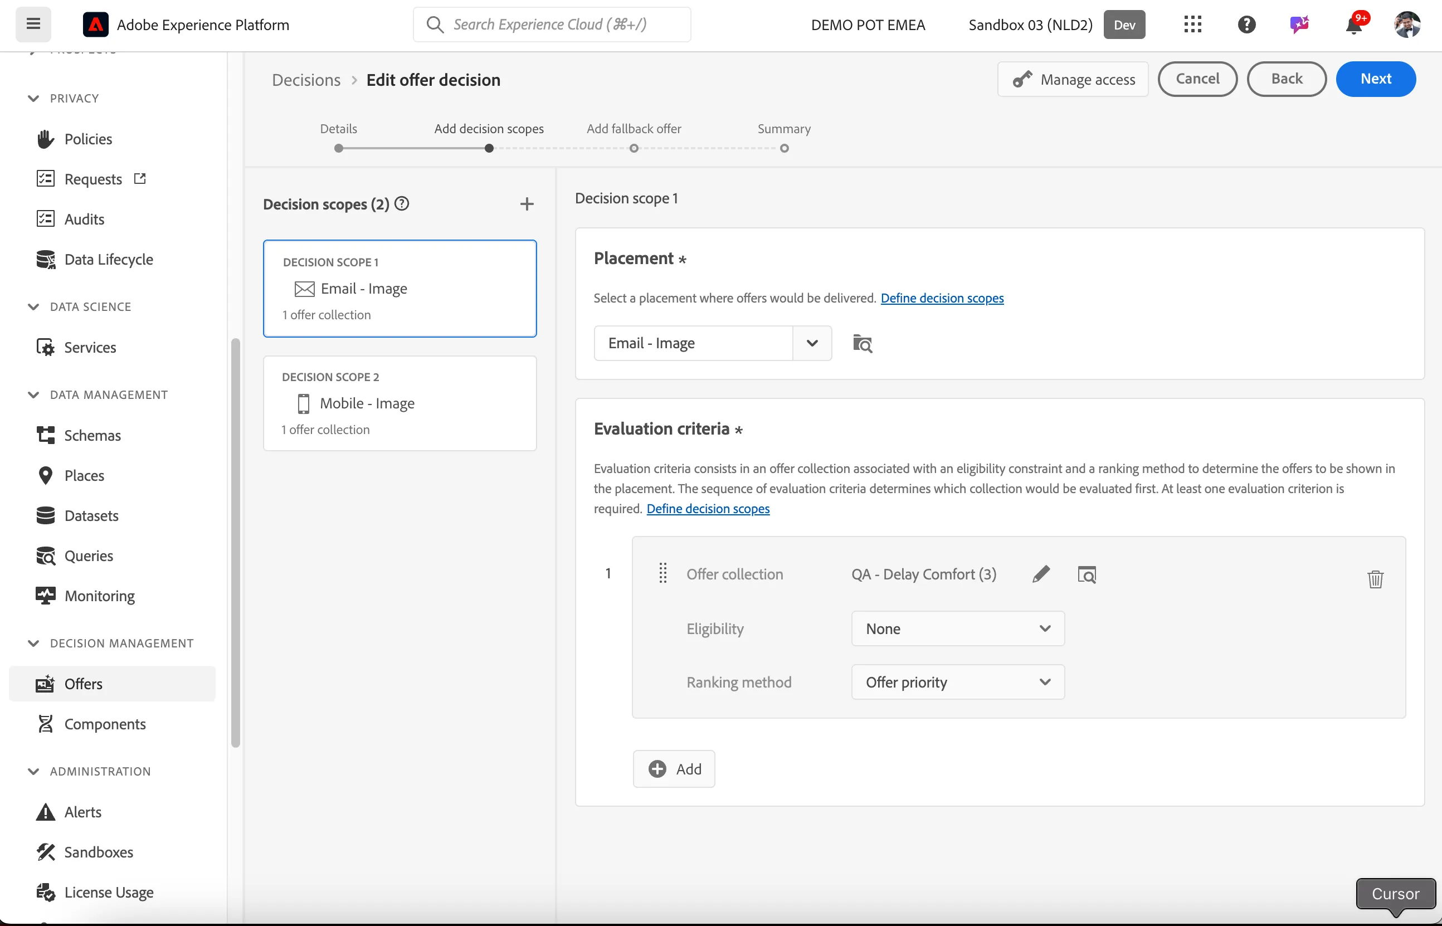This screenshot has height=926, width=1442.
Task: Open Define decision scopes link under Placement
Action: click(x=942, y=298)
